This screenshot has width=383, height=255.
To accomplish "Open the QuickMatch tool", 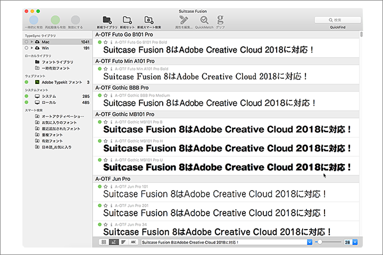I will [204, 20].
